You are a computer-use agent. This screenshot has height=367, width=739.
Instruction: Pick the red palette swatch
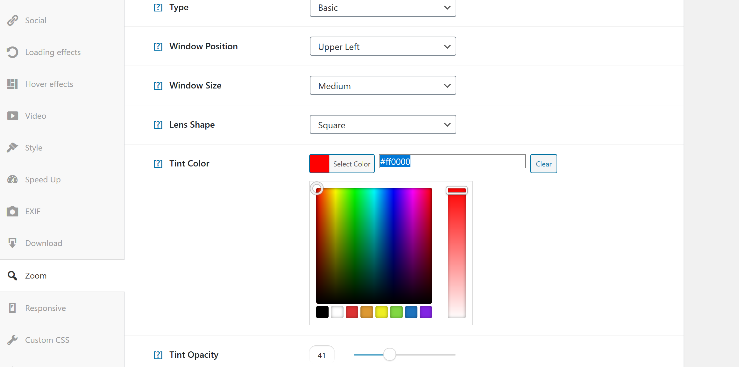(x=352, y=312)
